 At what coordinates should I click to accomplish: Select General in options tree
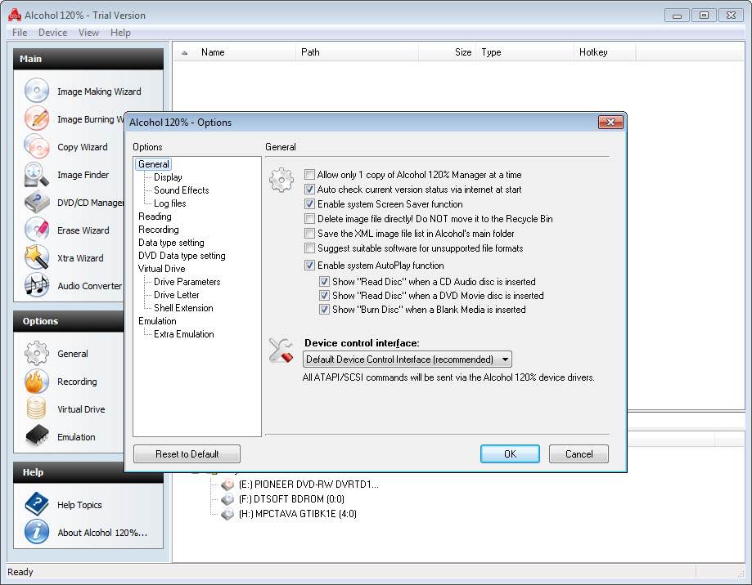tap(154, 164)
